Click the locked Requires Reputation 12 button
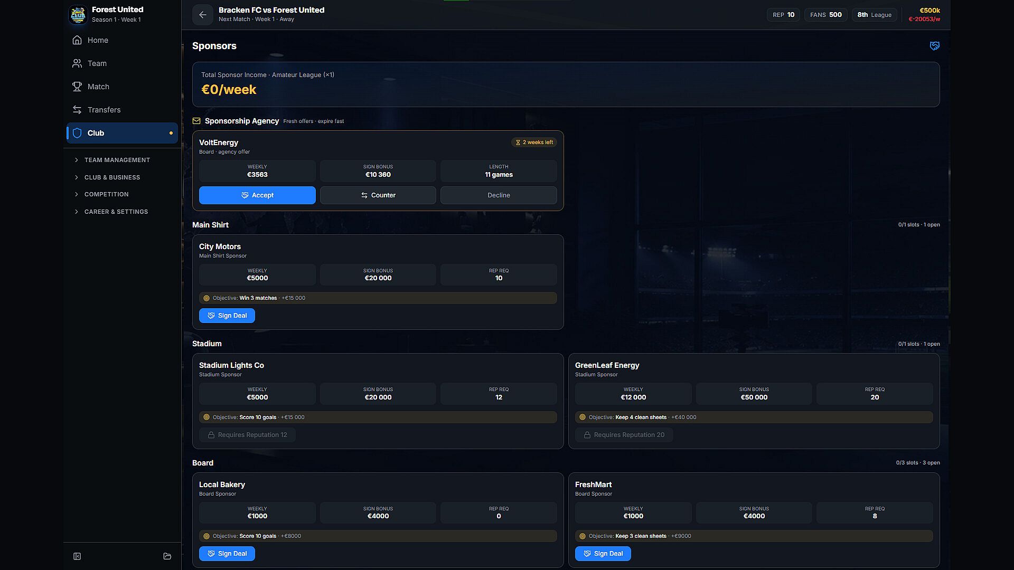Image resolution: width=1014 pixels, height=570 pixels. (247, 435)
